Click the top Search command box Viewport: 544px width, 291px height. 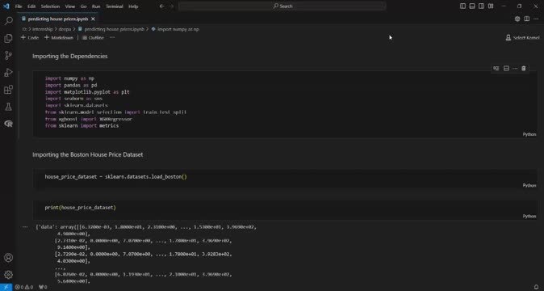(282, 6)
